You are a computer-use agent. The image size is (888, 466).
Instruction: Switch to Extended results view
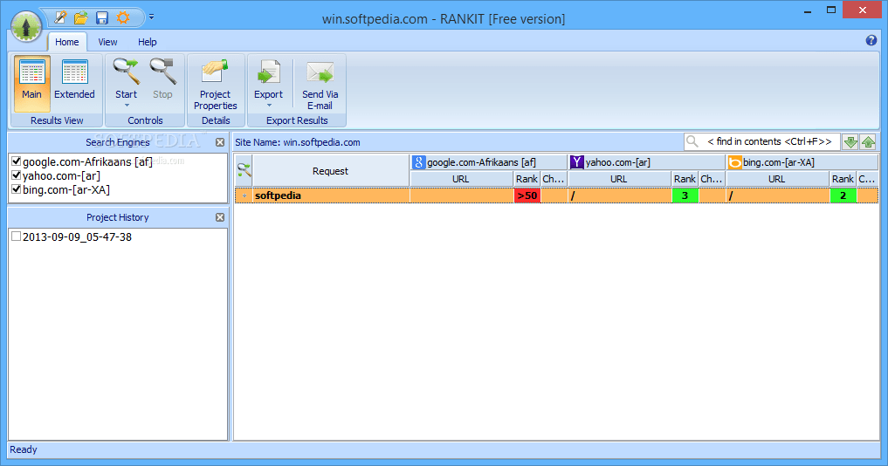74,83
